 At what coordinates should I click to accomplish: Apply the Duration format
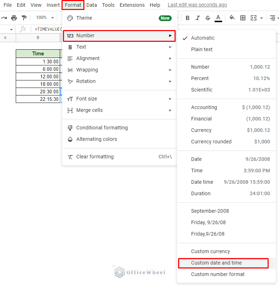(226, 193)
